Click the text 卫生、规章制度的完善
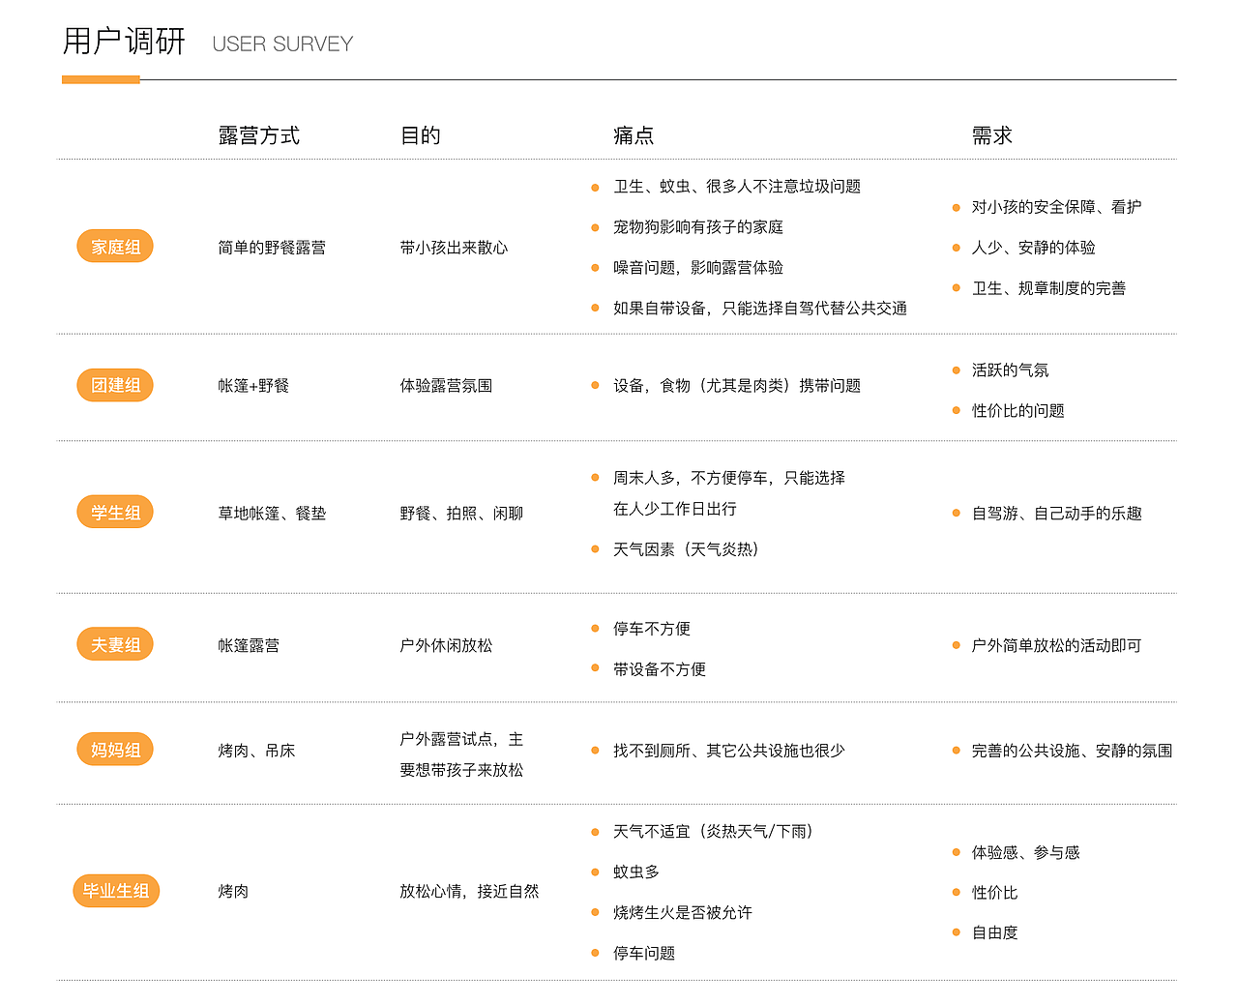This screenshot has width=1238, height=1005. point(1048,288)
